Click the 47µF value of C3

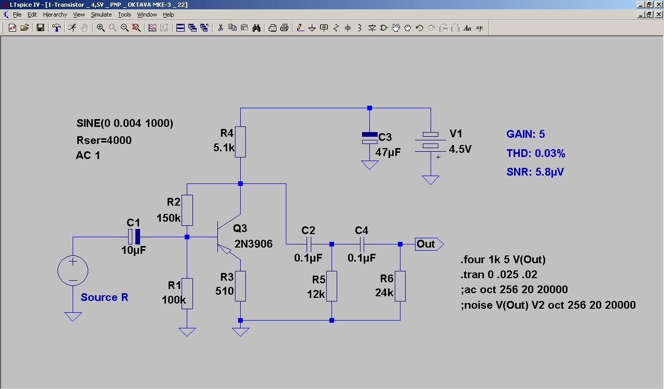point(388,153)
